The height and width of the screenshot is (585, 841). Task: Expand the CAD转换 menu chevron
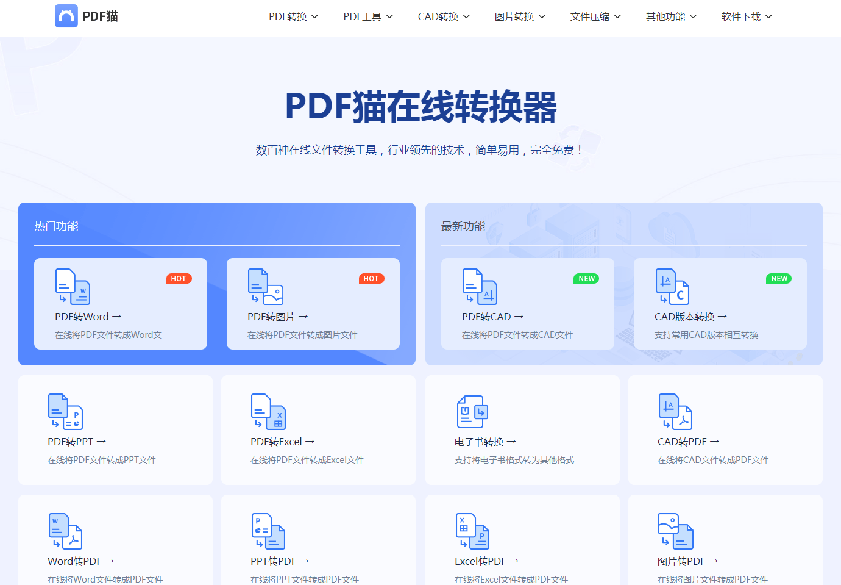466,17
